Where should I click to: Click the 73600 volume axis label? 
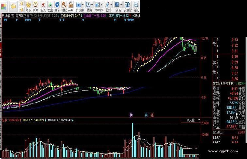205,123
